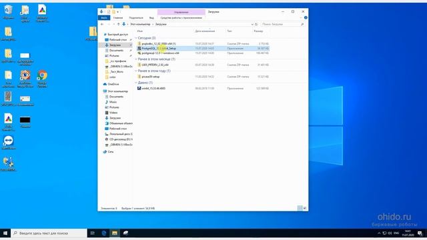427x240 pixels.
Task: Click the taskbar clock and date
Action: pyautogui.click(x=408, y=233)
